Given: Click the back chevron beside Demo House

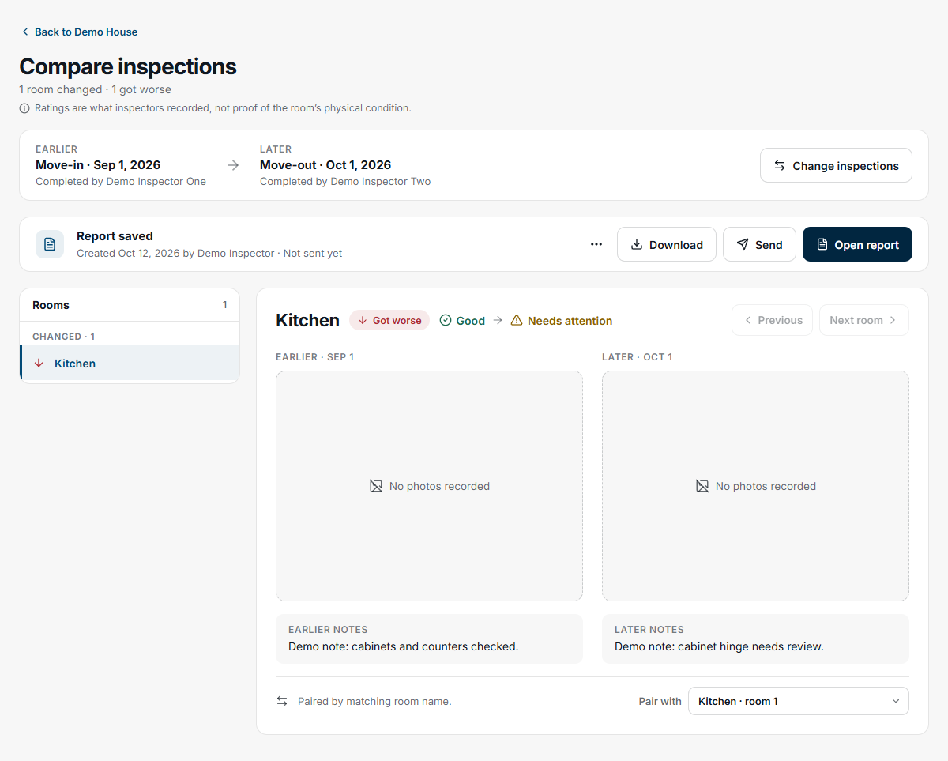Looking at the screenshot, I should [x=25, y=32].
